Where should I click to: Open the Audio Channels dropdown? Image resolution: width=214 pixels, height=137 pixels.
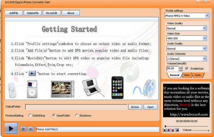[186, 59]
